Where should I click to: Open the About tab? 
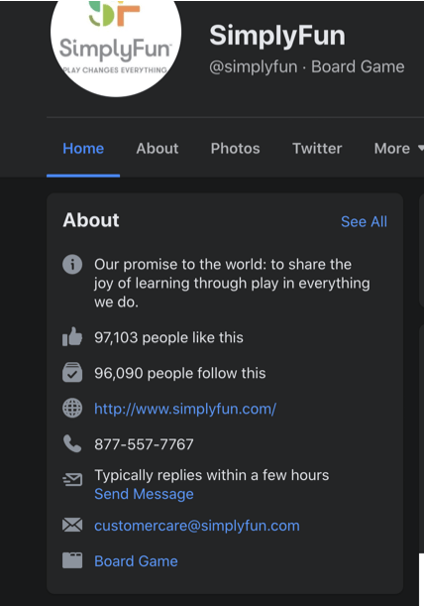(158, 149)
